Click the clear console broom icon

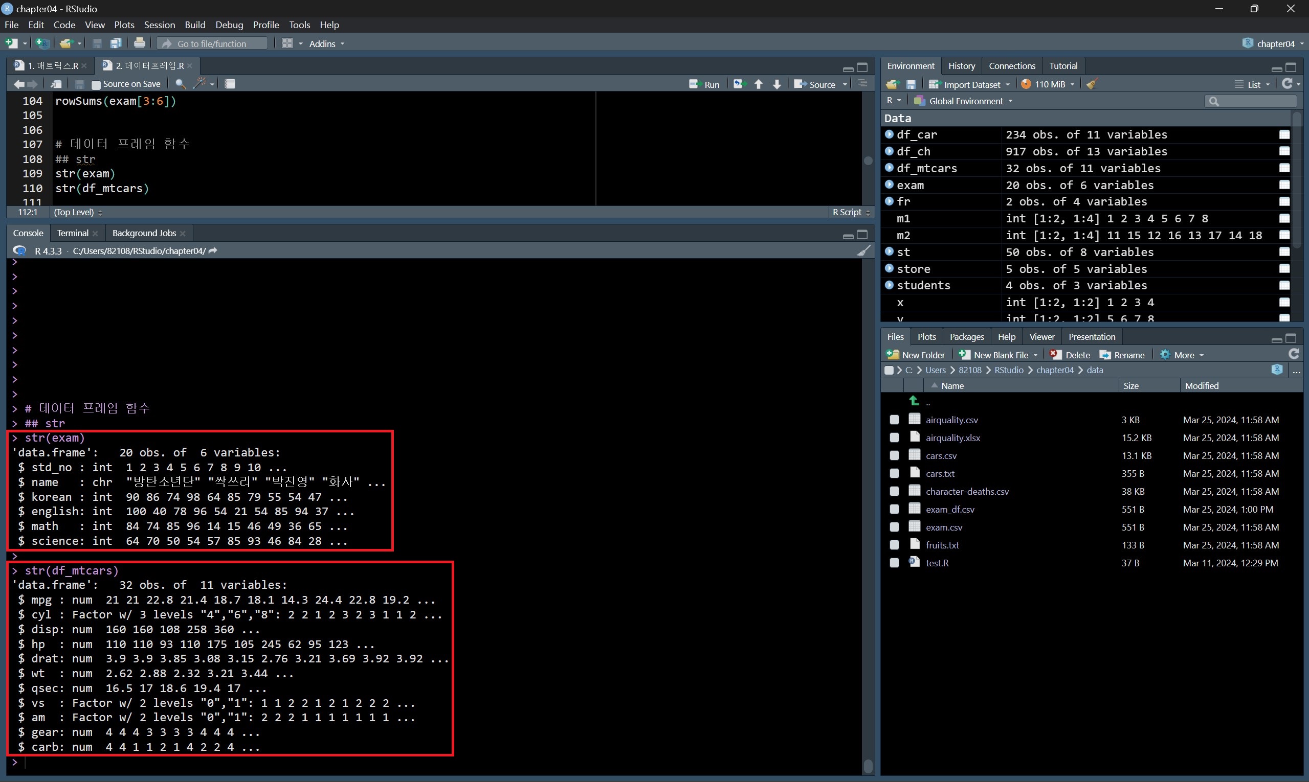coord(863,251)
